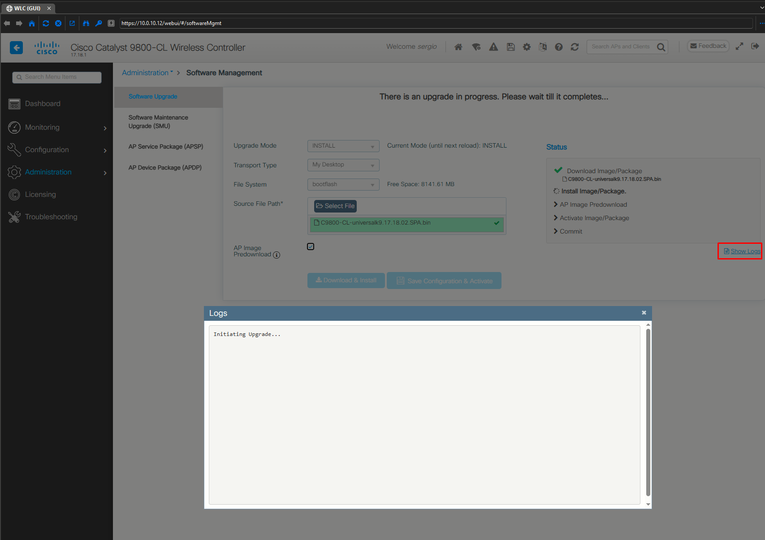Focus the Search Menu Items field
This screenshot has height=540, width=765.
57,77
